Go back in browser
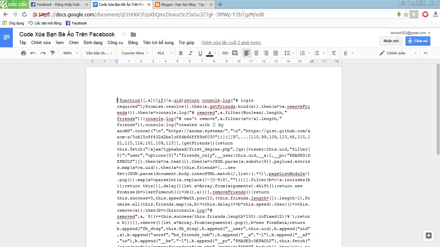The height and width of the screenshot is (247, 440). [5, 14]
